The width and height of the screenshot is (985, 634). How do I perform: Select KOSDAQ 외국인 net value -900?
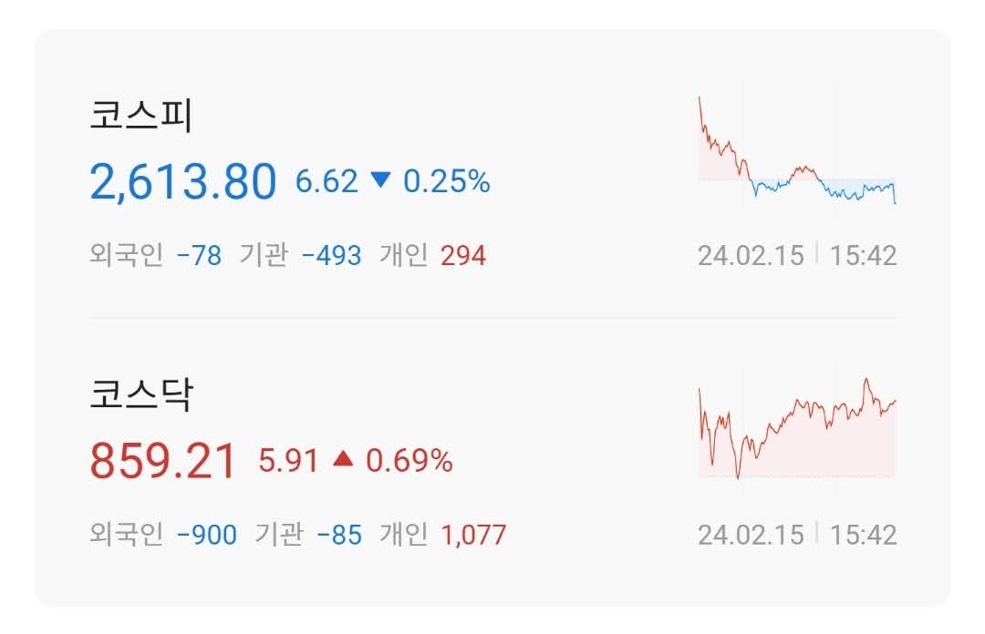pos(207,535)
